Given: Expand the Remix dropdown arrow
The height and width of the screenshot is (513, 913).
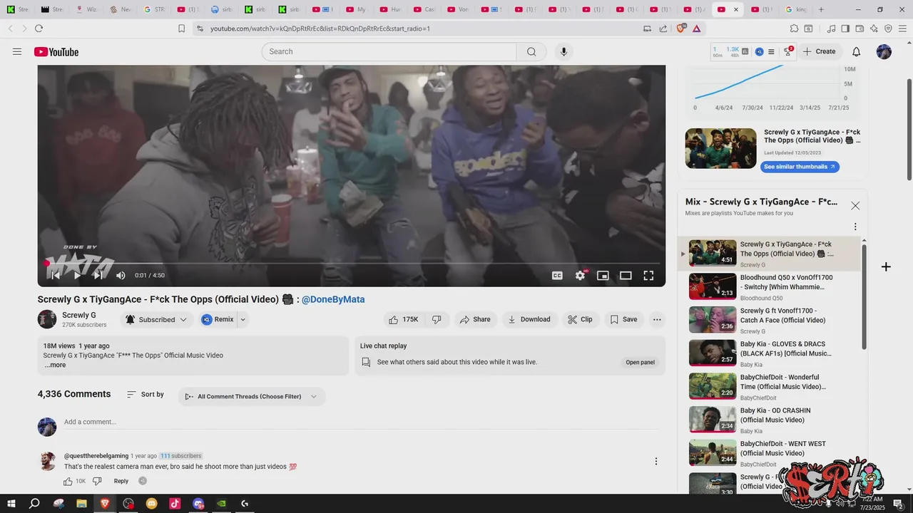Looking at the screenshot, I should coord(243,319).
